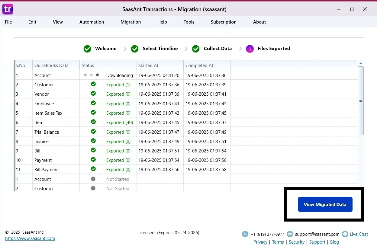Click the "Employee" cell in row 4
377x246 pixels.
tap(44, 104)
